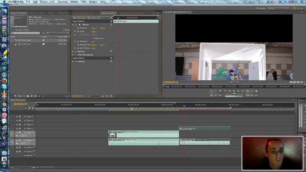Toggle Video 5 track output eye
Screen dimensions: 306x172
coord(17,117)
